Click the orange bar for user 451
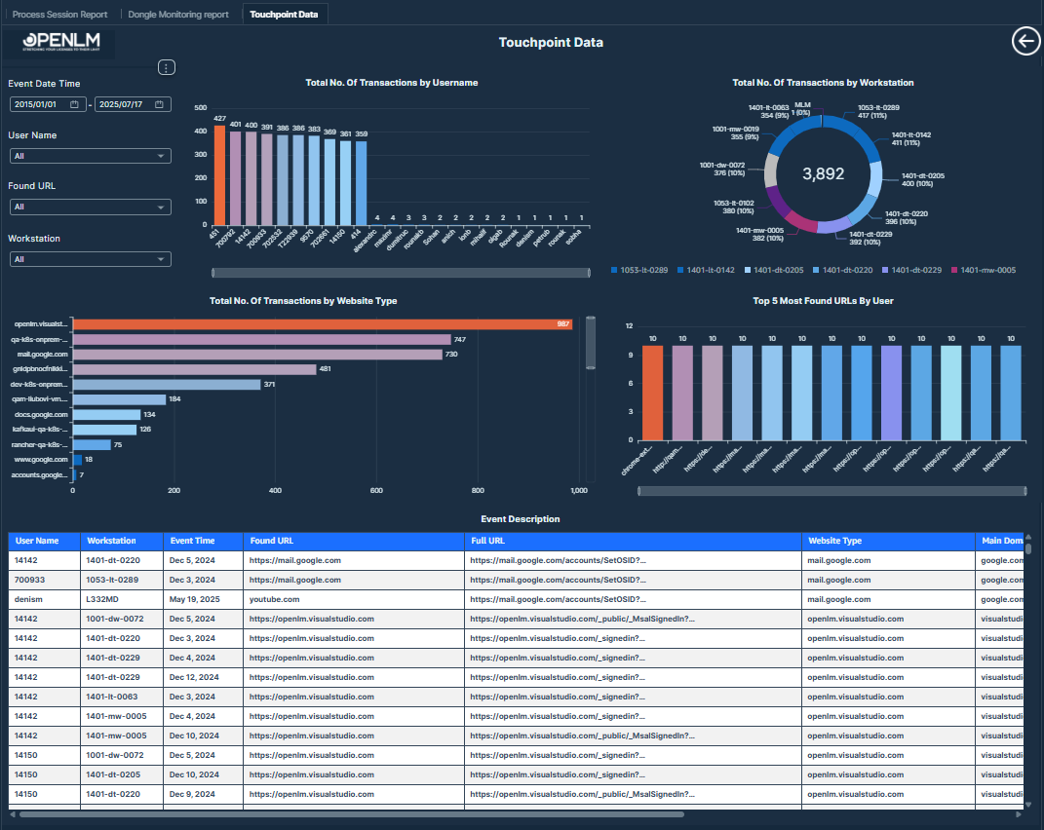1044x830 pixels. 219,175
